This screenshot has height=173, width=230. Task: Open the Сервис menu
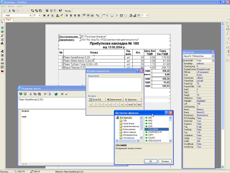(x=20, y=6)
